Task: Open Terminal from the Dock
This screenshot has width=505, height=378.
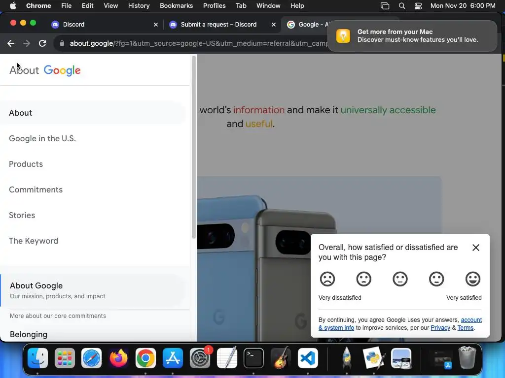Action: [x=254, y=358]
